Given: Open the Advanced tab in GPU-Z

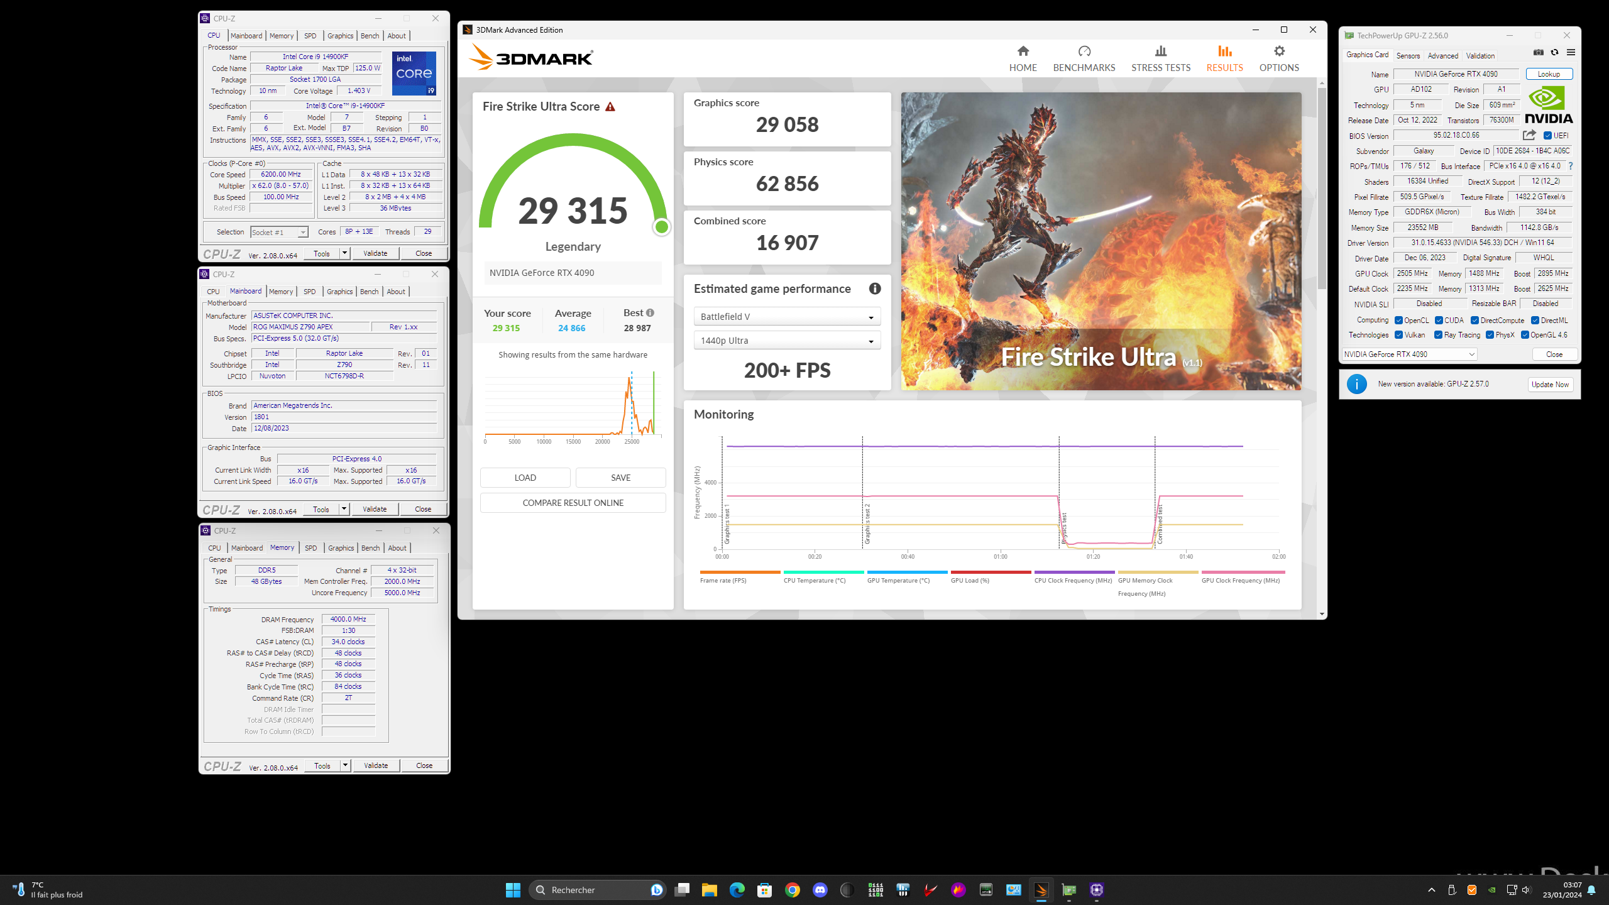Looking at the screenshot, I should tap(1442, 55).
